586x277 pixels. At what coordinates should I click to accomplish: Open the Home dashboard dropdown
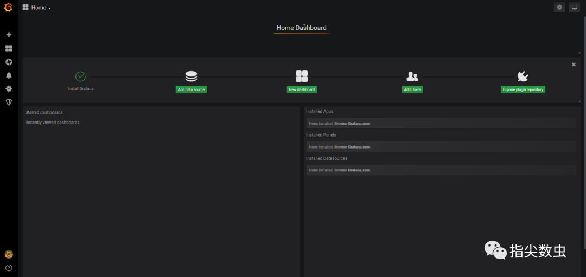(37, 8)
